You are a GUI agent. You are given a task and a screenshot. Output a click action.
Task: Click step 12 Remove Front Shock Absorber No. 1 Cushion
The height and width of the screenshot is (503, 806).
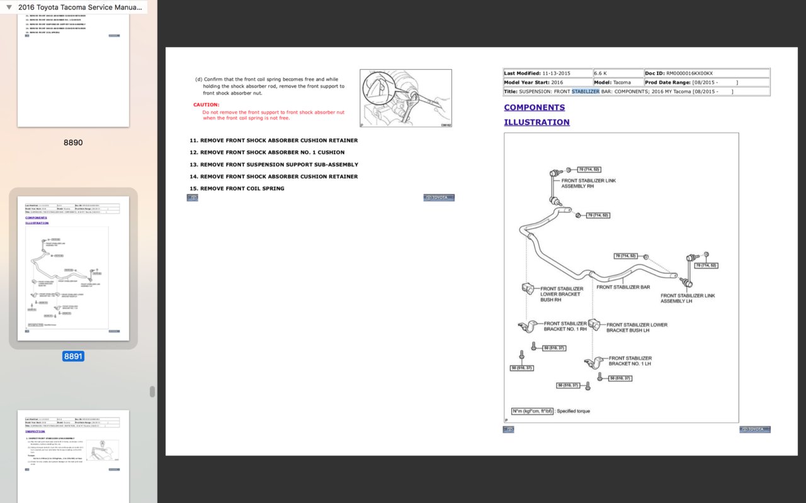[x=267, y=152]
